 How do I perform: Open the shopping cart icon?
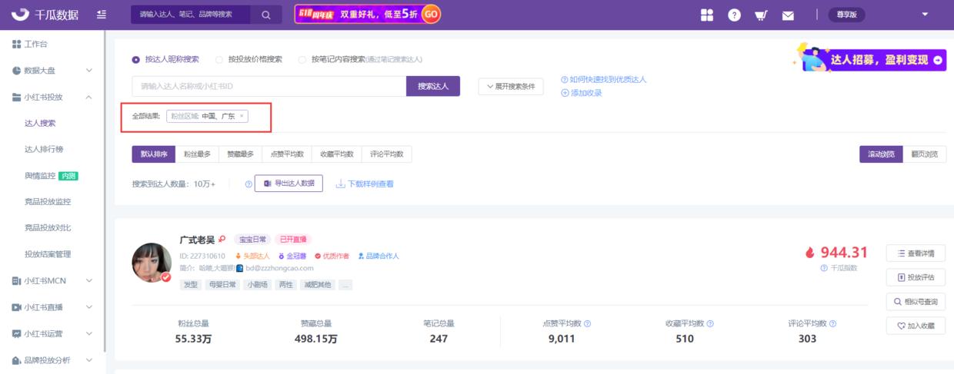tap(761, 15)
